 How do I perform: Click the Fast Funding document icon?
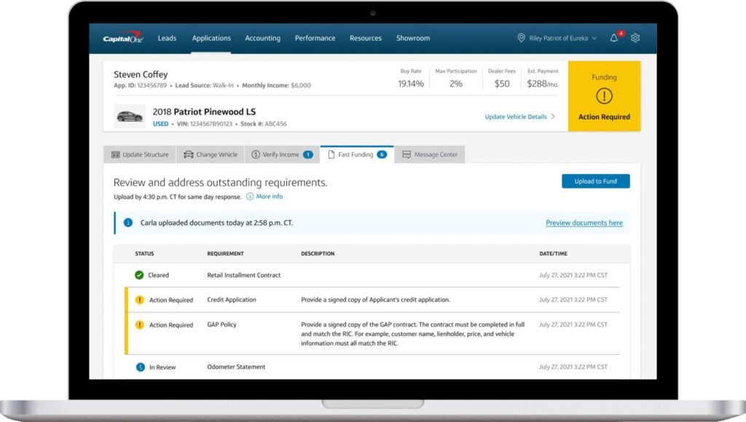pos(331,155)
